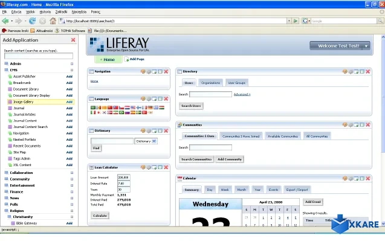
Task: Add the Asset Publisher portlet
Action: (70, 77)
